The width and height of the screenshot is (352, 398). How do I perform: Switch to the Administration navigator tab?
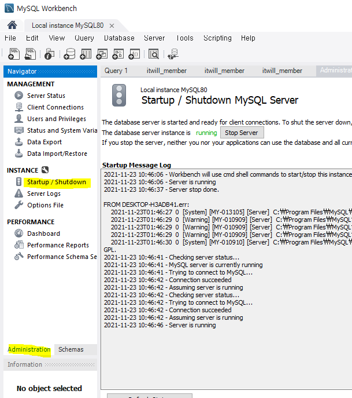coord(29,349)
